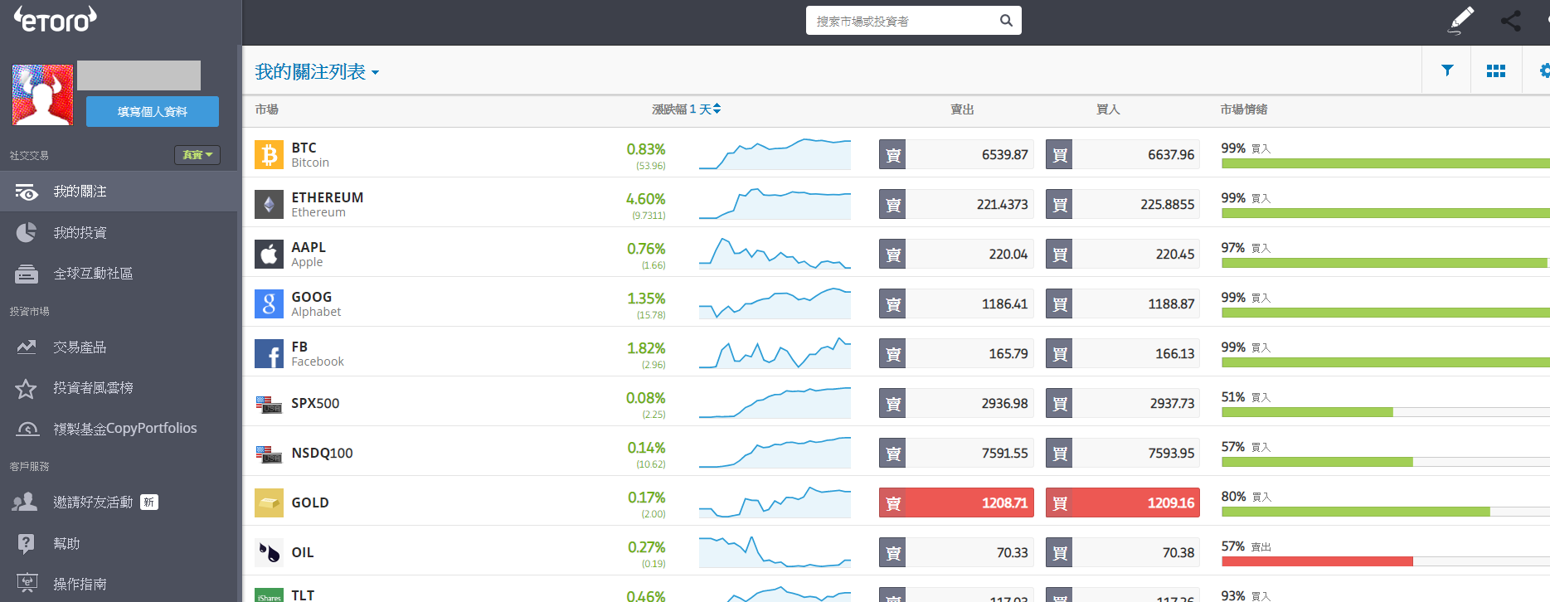Open the BTC sparkline chart
1550x602 pixels.
pos(775,154)
